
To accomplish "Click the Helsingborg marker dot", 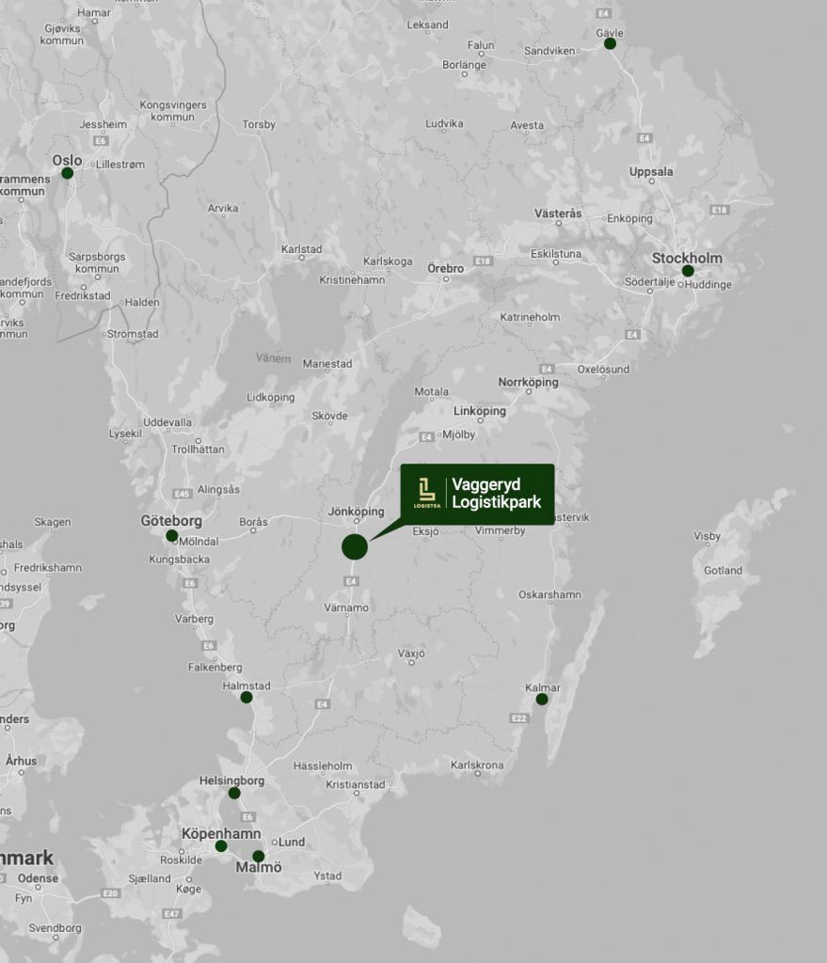I will pyautogui.click(x=234, y=793).
